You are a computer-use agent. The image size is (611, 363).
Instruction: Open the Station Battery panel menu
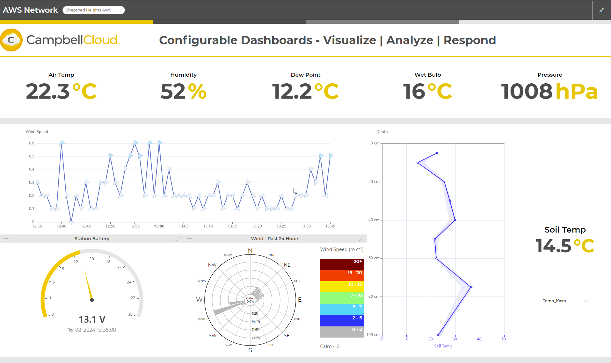tap(6, 238)
